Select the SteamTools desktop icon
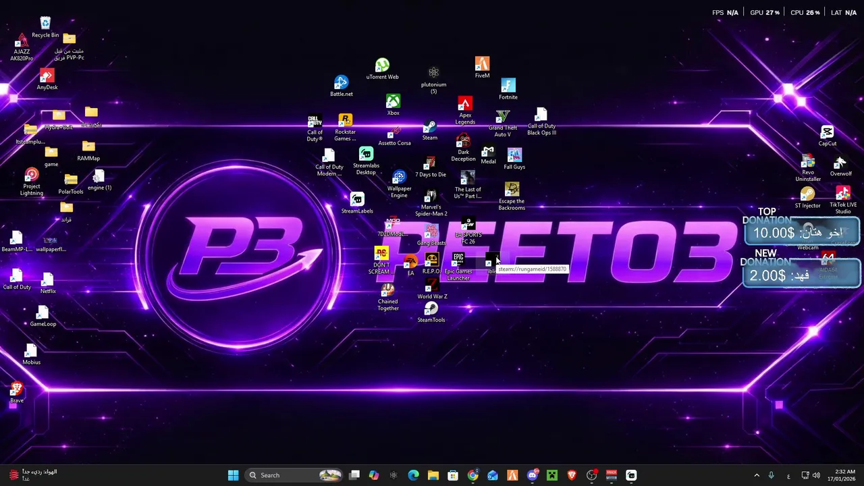Image resolution: width=864 pixels, height=486 pixels. tap(431, 312)
